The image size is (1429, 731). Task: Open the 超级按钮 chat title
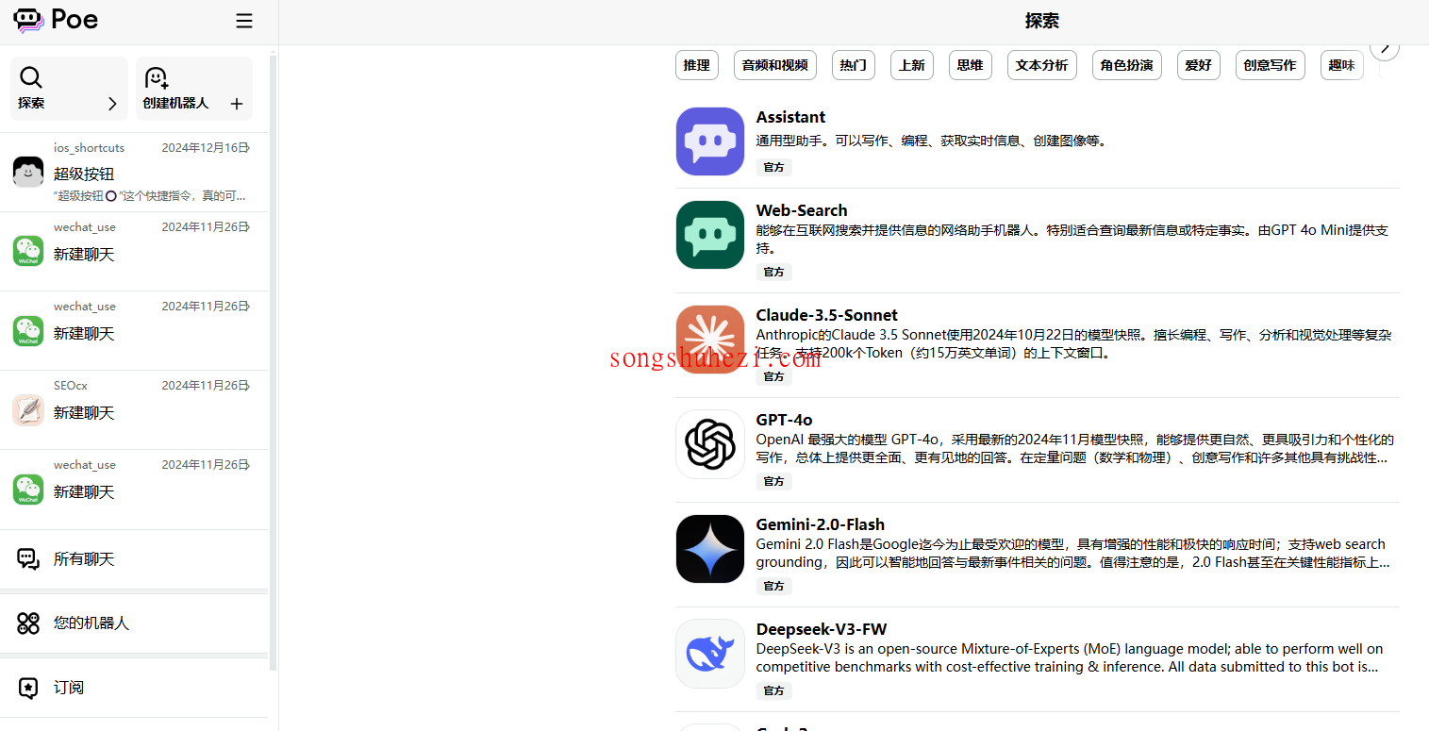click(84, 174)
